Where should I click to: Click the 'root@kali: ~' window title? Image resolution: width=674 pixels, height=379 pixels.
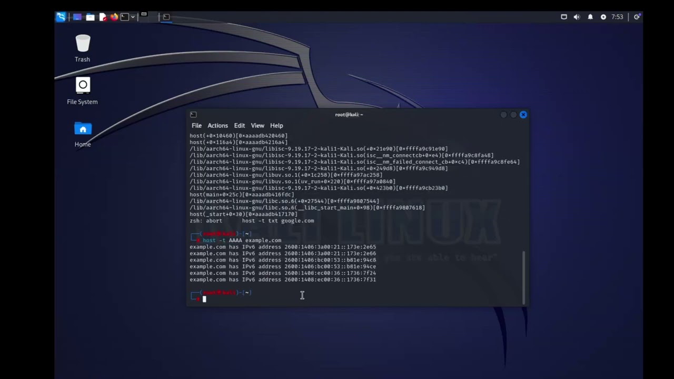pyautogui.click(x=349, y=114)
